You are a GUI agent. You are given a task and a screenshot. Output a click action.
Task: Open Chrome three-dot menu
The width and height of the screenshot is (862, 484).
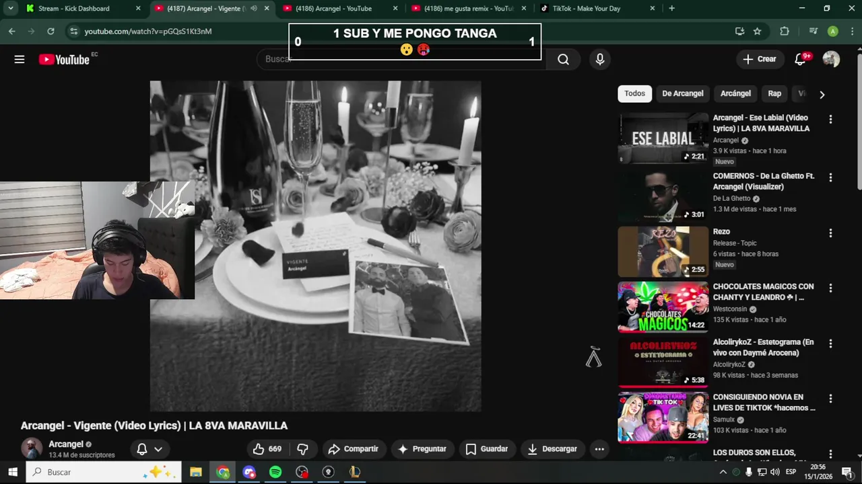(851, 31)
